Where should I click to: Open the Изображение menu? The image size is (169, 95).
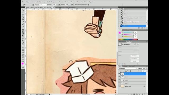click(x=41, y=2)
